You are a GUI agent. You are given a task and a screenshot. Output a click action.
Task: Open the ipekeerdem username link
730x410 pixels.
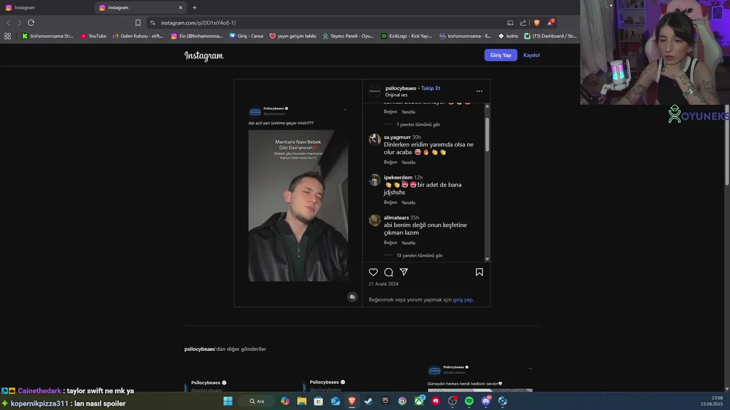point(398,178)
